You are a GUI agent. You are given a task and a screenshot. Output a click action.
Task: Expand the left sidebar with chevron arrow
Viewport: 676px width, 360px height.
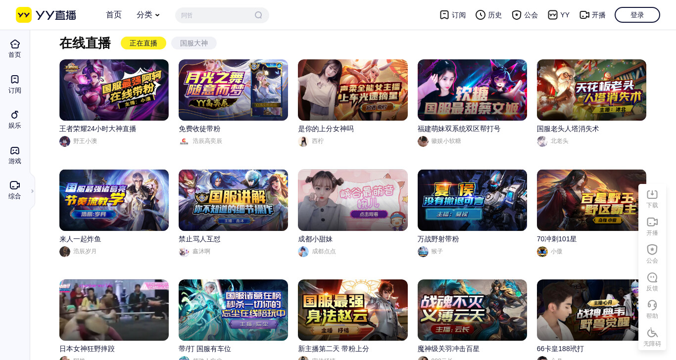point(33,191)
